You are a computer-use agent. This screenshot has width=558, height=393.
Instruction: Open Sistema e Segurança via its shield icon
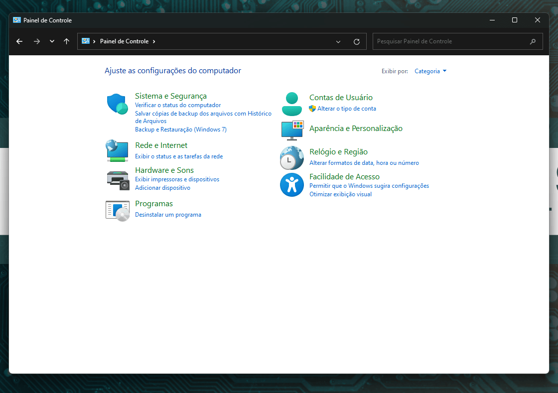click(117, 104)
